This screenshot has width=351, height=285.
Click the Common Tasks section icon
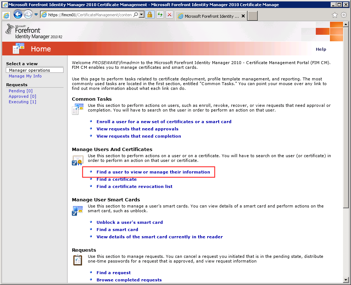78,109
